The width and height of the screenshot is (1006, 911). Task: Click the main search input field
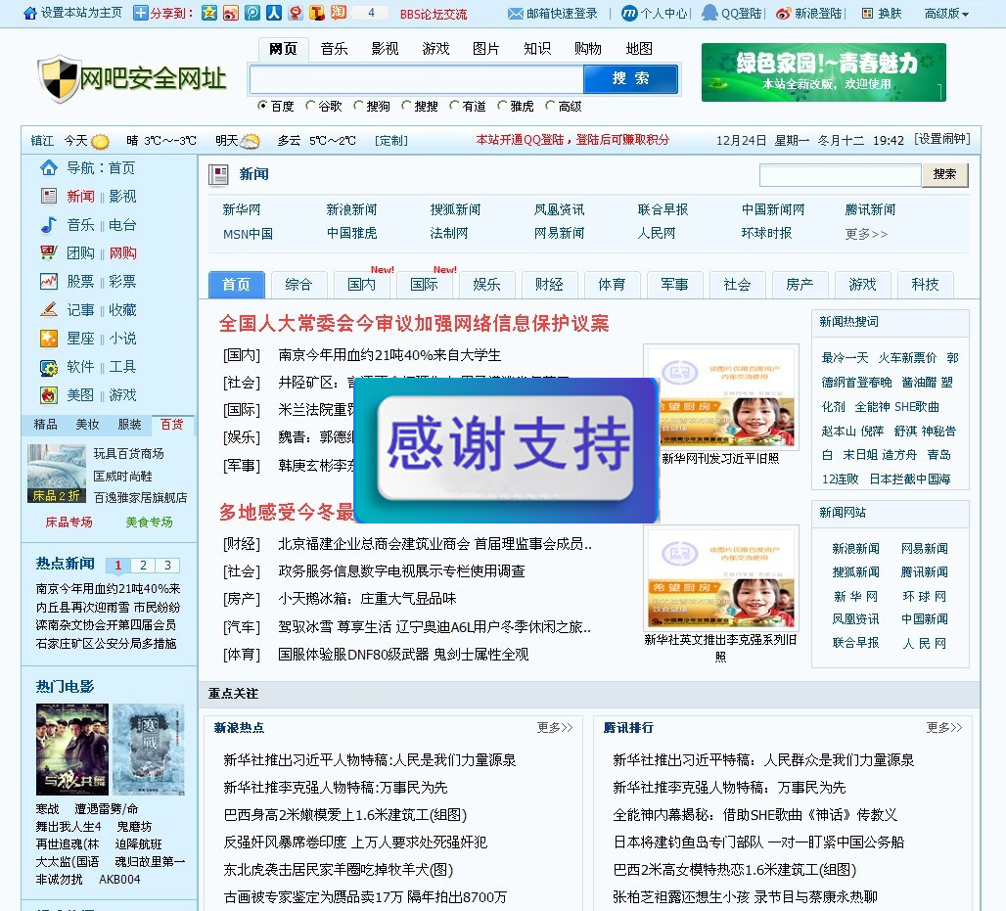tap(416, 79)
